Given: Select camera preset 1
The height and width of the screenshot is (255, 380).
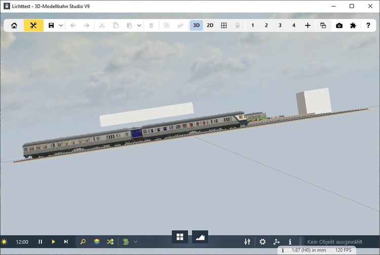Looking at the screenshot, I should coord(252,25).
